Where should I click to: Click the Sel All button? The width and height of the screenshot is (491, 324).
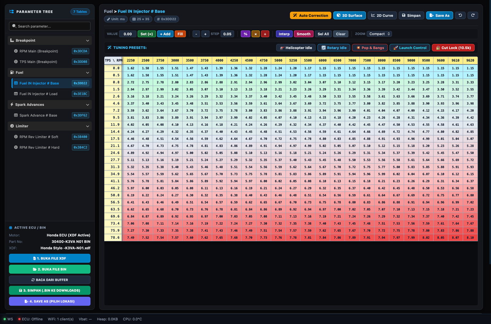323,34
